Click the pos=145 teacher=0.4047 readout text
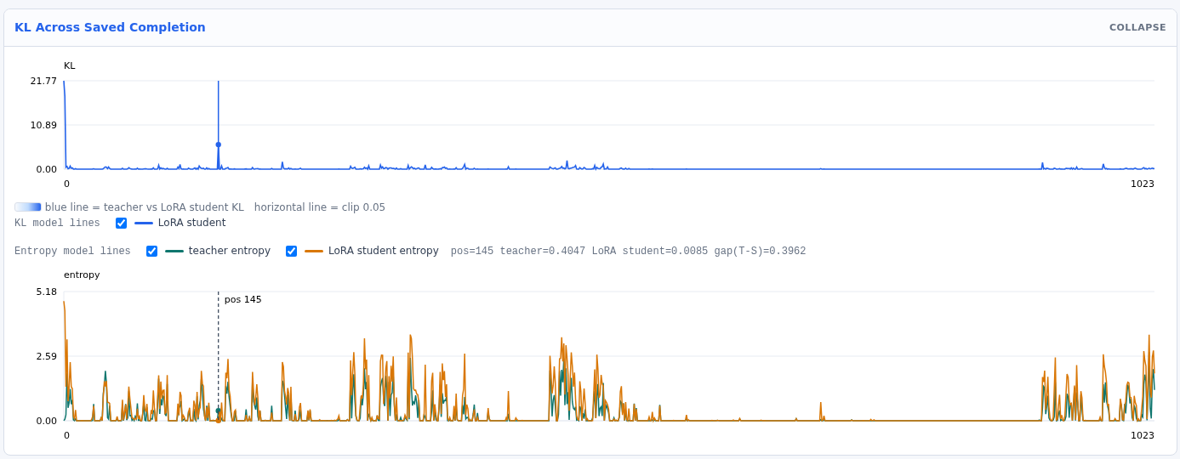The height and width of the screenshot is (459, 1180). (628, 251)
